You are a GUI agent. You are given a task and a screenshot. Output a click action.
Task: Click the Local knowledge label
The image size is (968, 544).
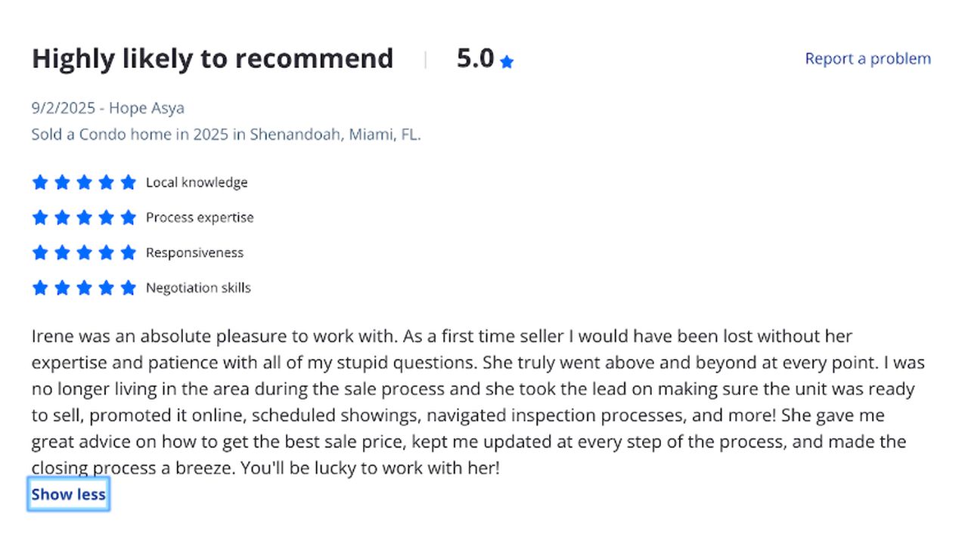197,182
